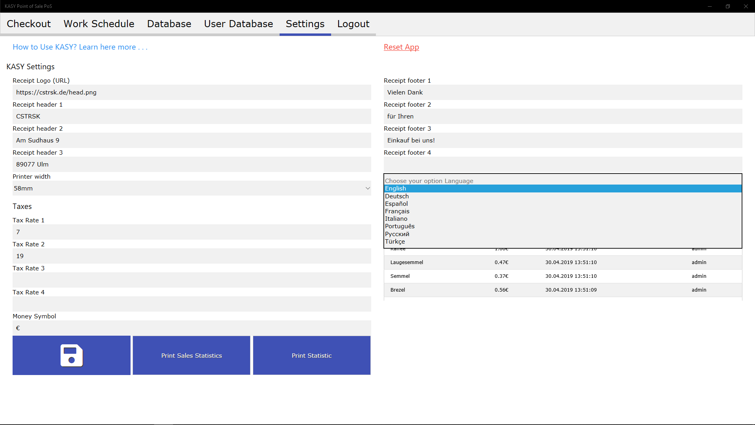Select the Brezel sales row
This screenshot has height=425, width=755.
click(563, 290)
